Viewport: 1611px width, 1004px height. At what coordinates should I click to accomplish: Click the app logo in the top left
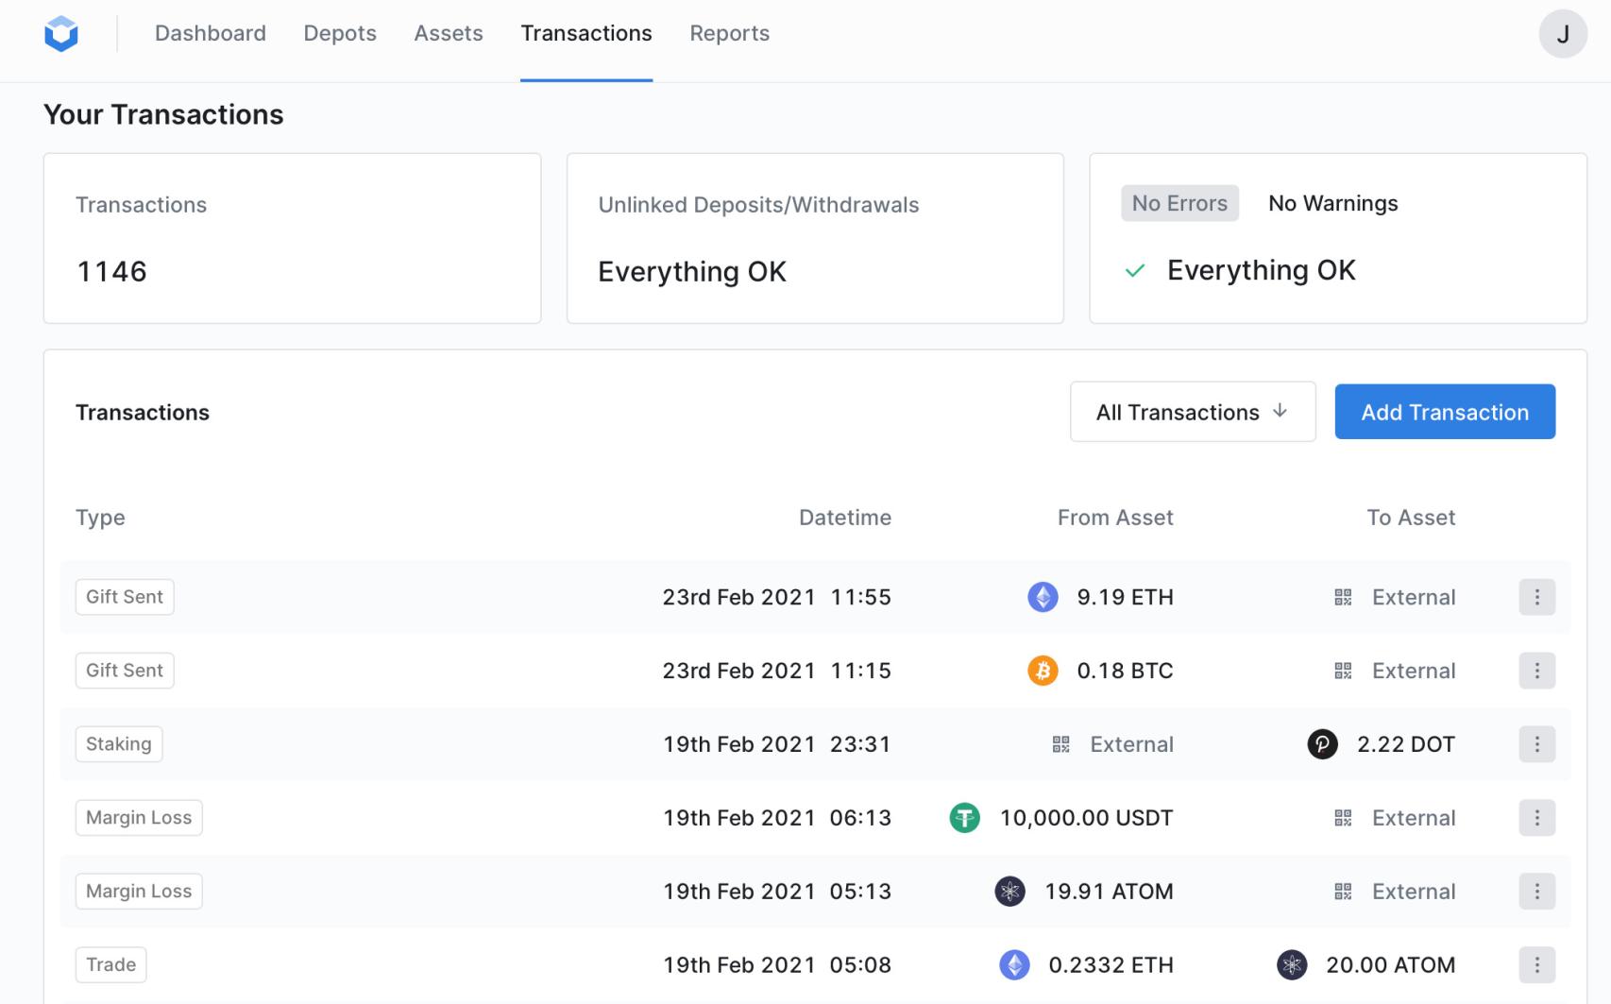(60, 32)
